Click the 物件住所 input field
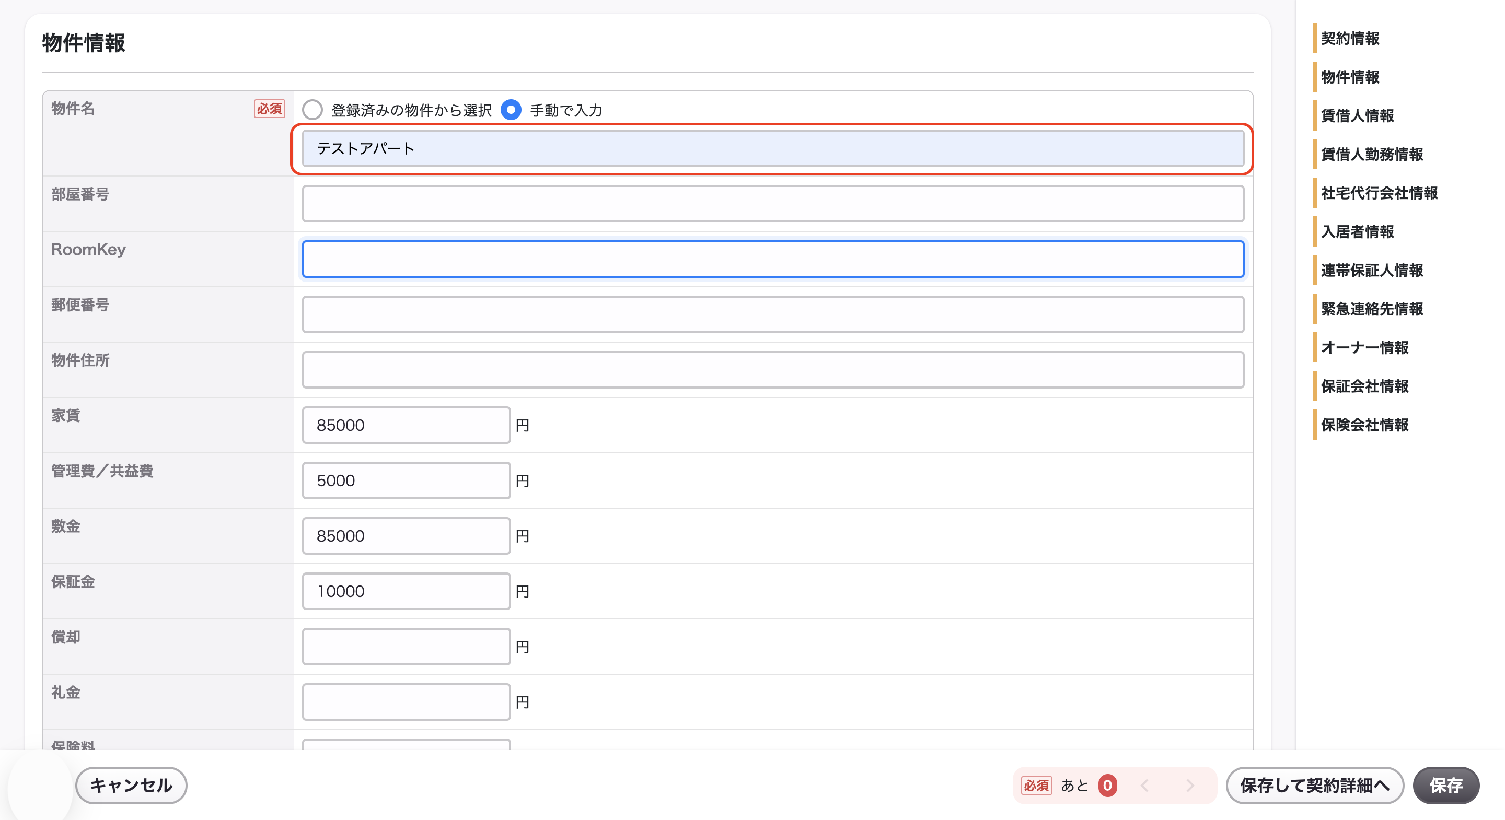This screenshot has width=1505, height=820. coord(773,370)
